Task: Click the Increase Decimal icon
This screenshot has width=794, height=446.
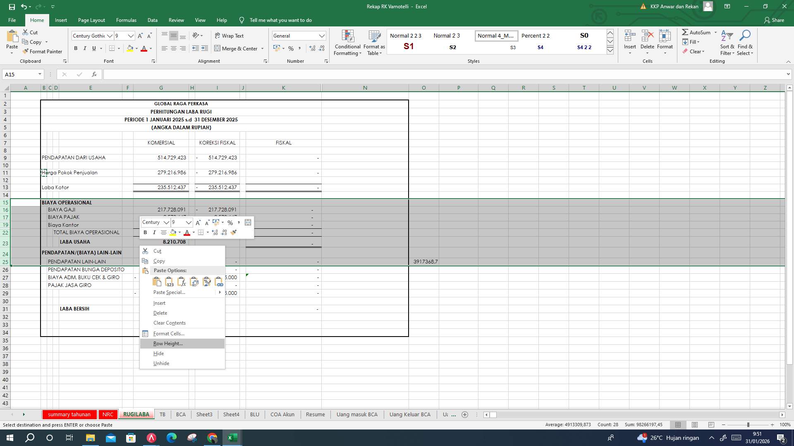Action: pyautogui.click(x=312, y=48)
